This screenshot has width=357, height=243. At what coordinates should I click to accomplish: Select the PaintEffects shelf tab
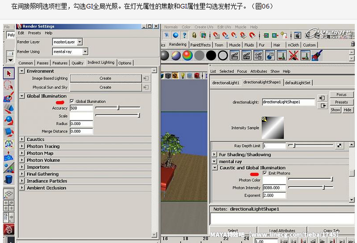[200, 45]
